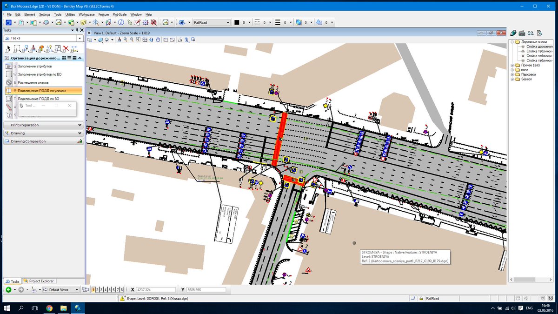This screenshot has height=314, width=558.
Task: Click View Next in view toolbar
Action: point(172,40)
